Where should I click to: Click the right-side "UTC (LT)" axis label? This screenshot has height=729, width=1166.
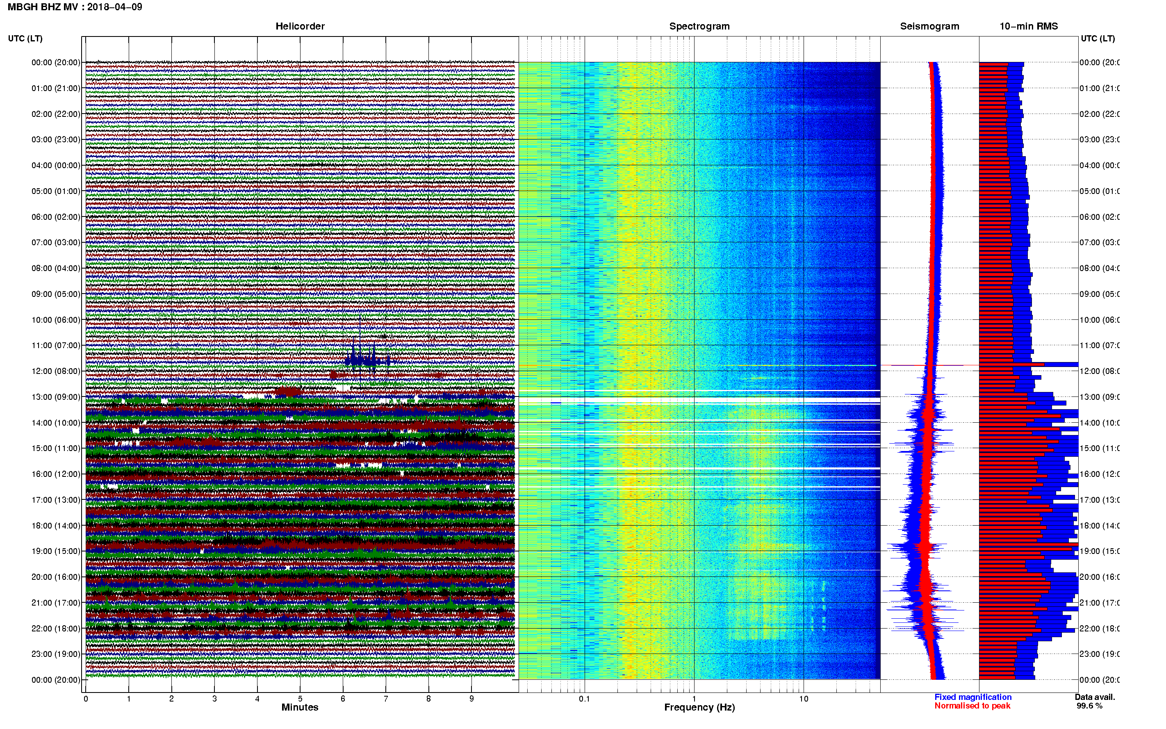click(1098, 38)
